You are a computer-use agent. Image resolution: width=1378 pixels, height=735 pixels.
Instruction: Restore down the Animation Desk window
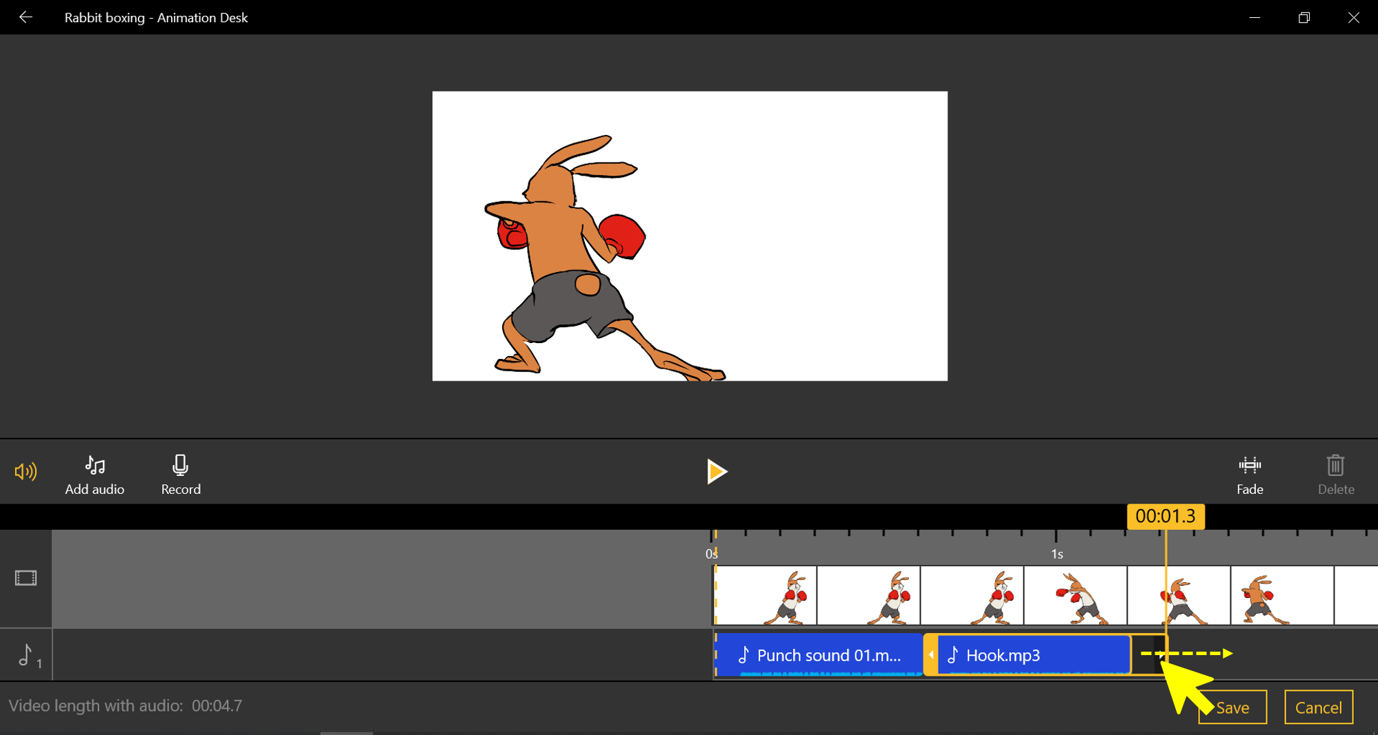(x=1304, y=17)
